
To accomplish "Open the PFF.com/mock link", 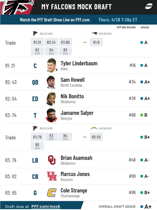I will 46,207.
